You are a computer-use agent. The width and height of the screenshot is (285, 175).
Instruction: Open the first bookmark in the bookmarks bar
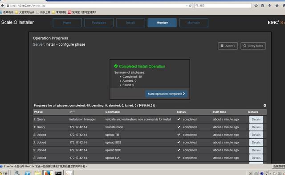[7, 12]
